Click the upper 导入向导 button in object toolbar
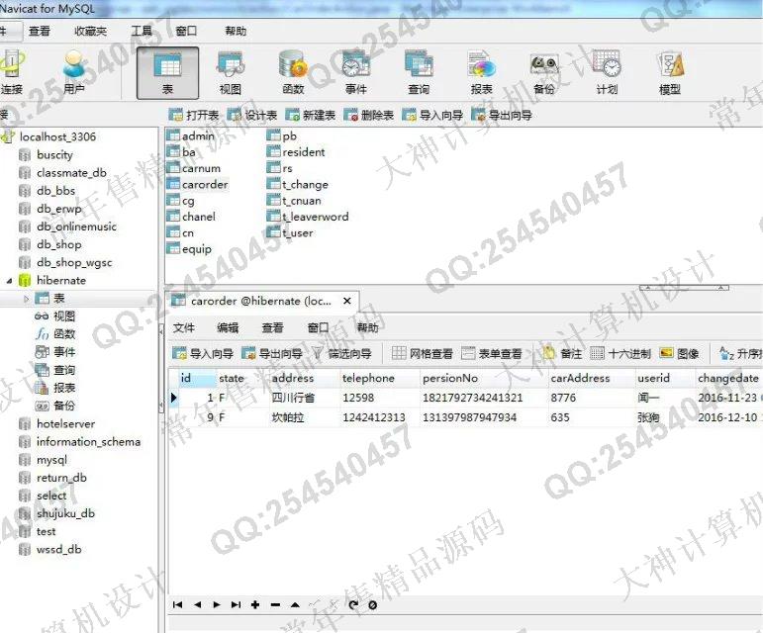 coord(432,115)
